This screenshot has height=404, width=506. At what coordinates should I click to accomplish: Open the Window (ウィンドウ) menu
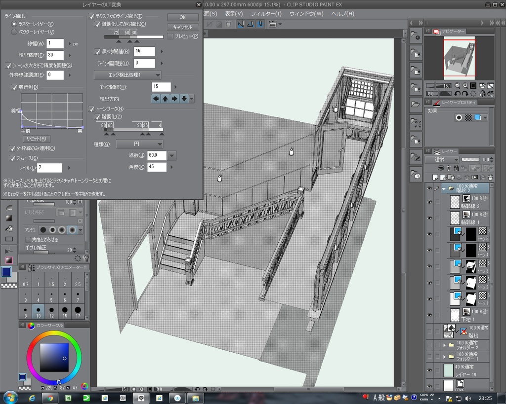306,14
